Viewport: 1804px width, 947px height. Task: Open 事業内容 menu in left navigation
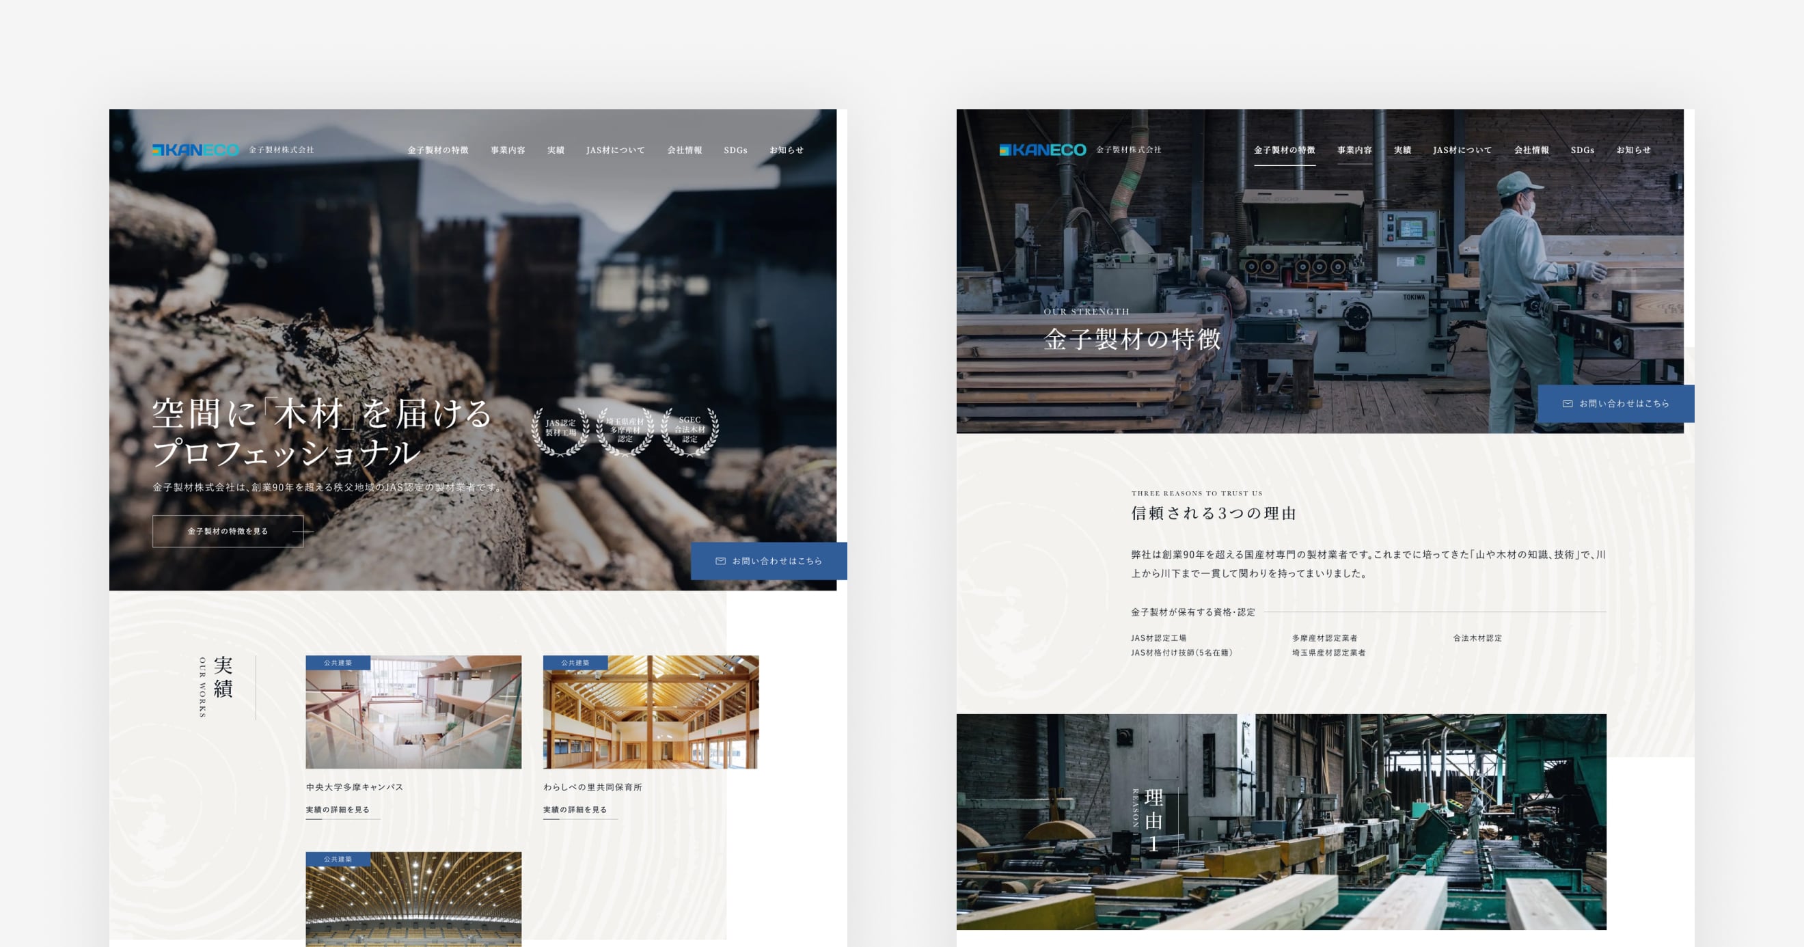tap(508, 150)
